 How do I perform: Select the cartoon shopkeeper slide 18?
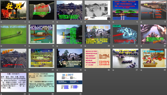153,58
